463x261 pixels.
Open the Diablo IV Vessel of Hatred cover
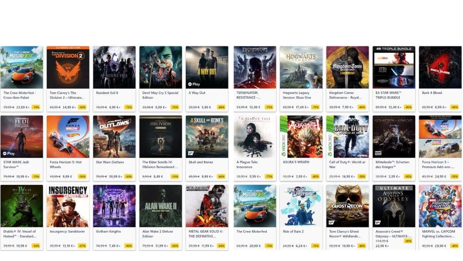click(x=22, y=206)
